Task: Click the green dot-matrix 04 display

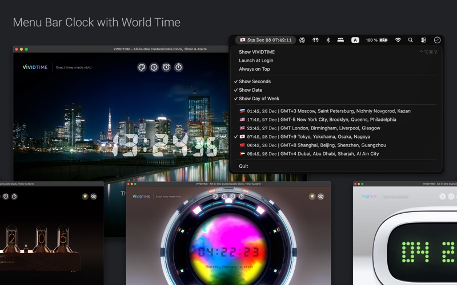Action: [x=415, y=252]
